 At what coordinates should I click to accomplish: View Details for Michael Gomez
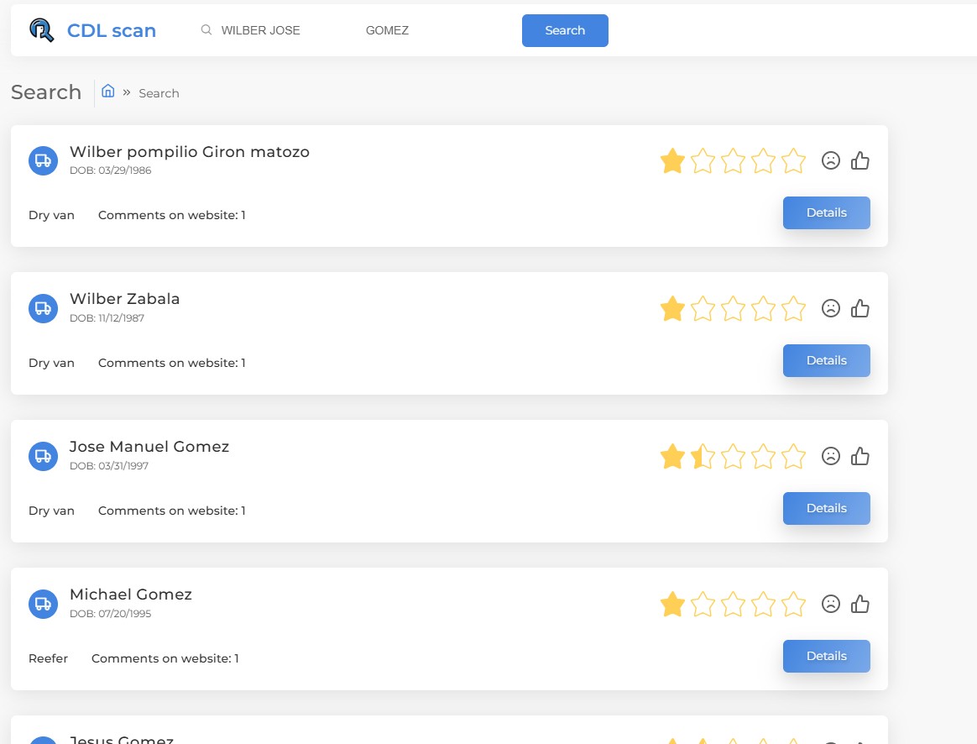tap(826, 657)
